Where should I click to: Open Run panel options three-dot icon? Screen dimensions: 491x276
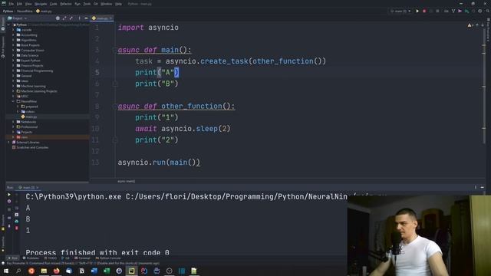tap(476, 187)
